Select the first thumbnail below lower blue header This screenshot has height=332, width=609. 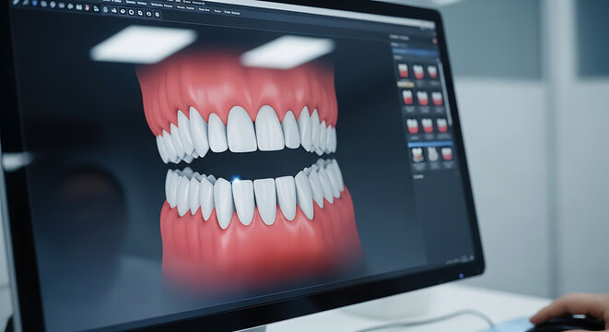pyautogui.click(x=417, y=155)
